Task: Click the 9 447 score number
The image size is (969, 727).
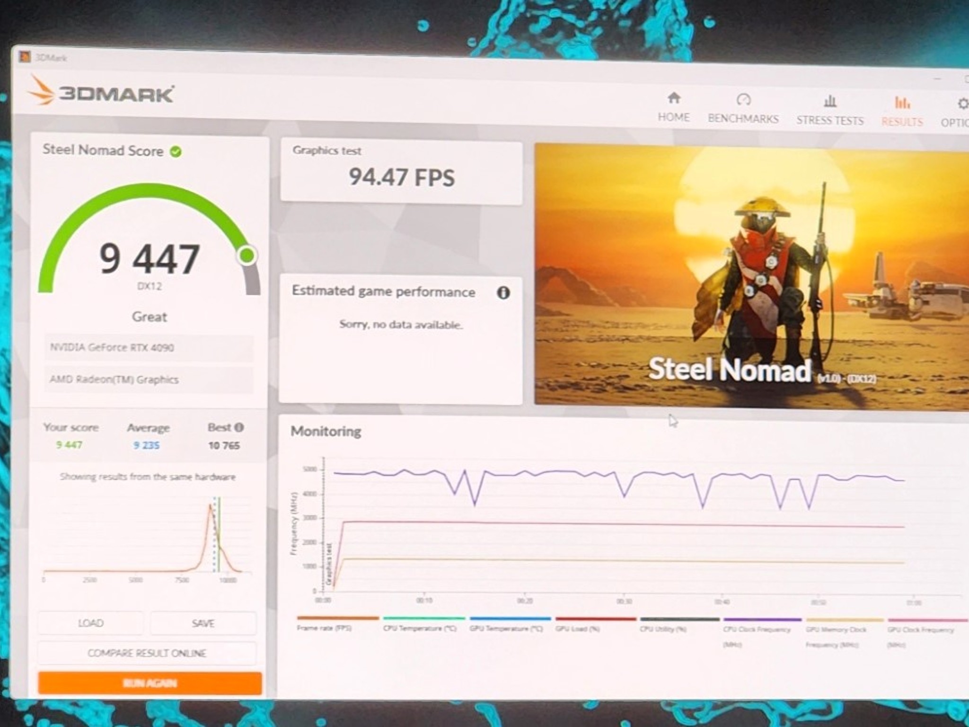Action: [150, 259]
